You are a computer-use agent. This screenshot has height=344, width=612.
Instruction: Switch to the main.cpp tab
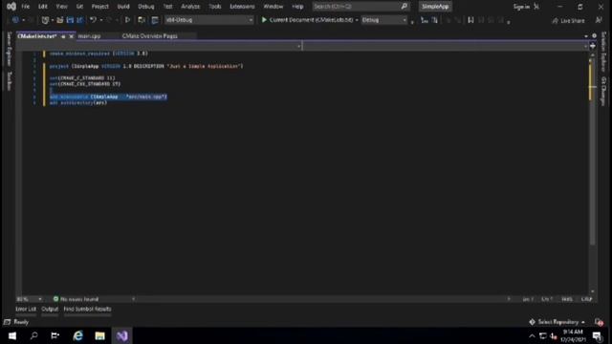(89, 36)
